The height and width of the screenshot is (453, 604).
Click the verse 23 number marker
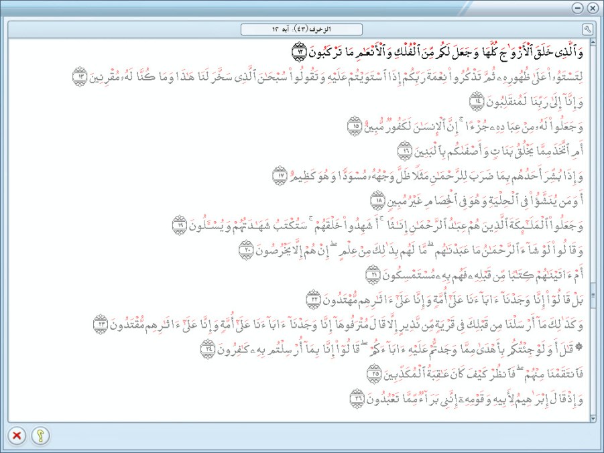point(101,325)
